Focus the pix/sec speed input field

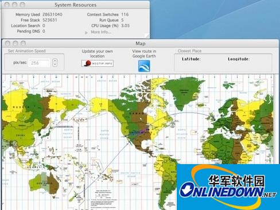pos(40,63)
